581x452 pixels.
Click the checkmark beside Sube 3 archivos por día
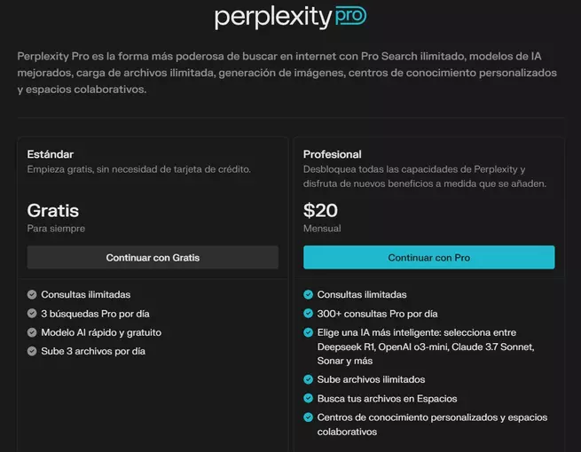click(x=32, y=351)
